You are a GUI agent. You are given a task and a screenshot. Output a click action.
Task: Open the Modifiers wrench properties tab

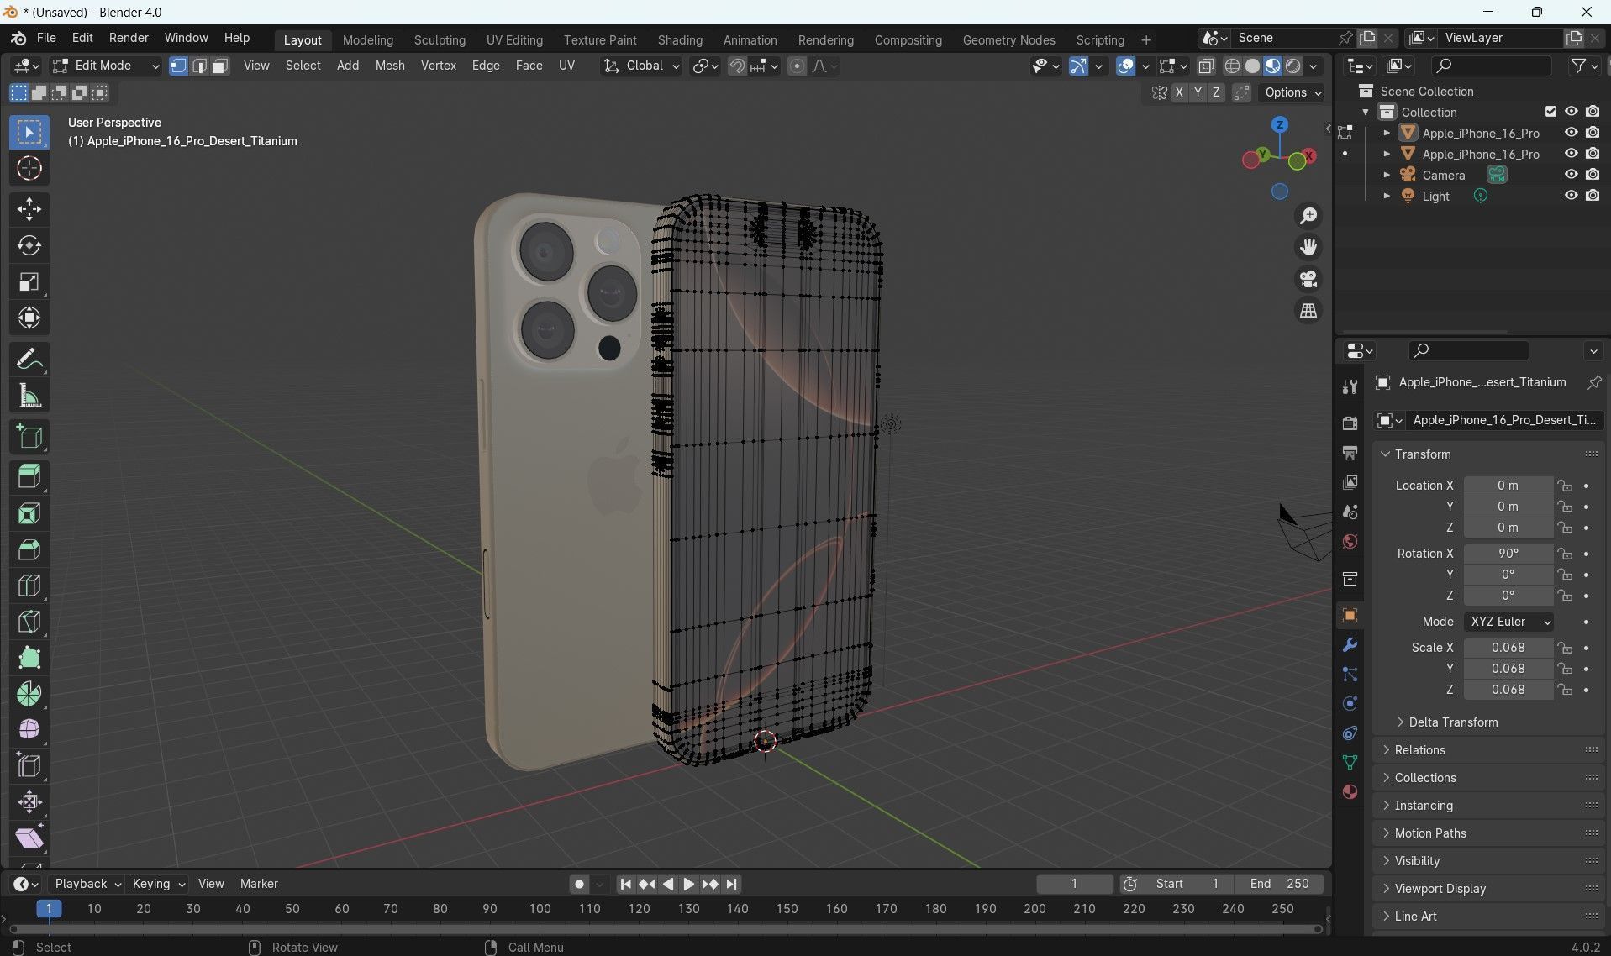(1350, 645)
